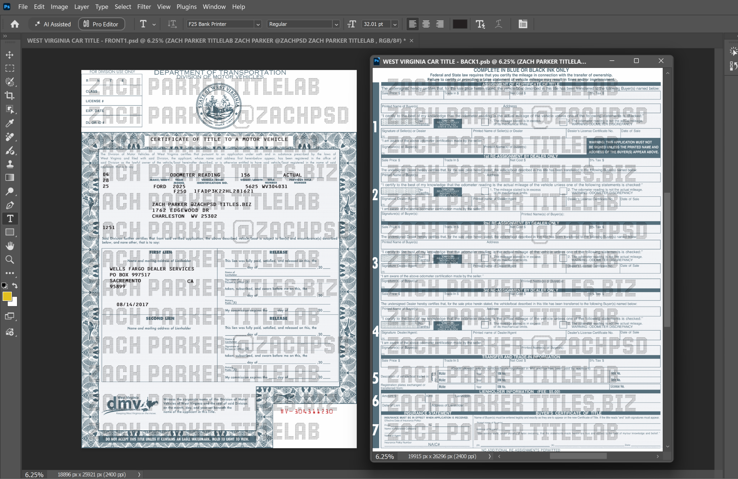Close the FRONT1.psd document tab

(x=411, y=41)
